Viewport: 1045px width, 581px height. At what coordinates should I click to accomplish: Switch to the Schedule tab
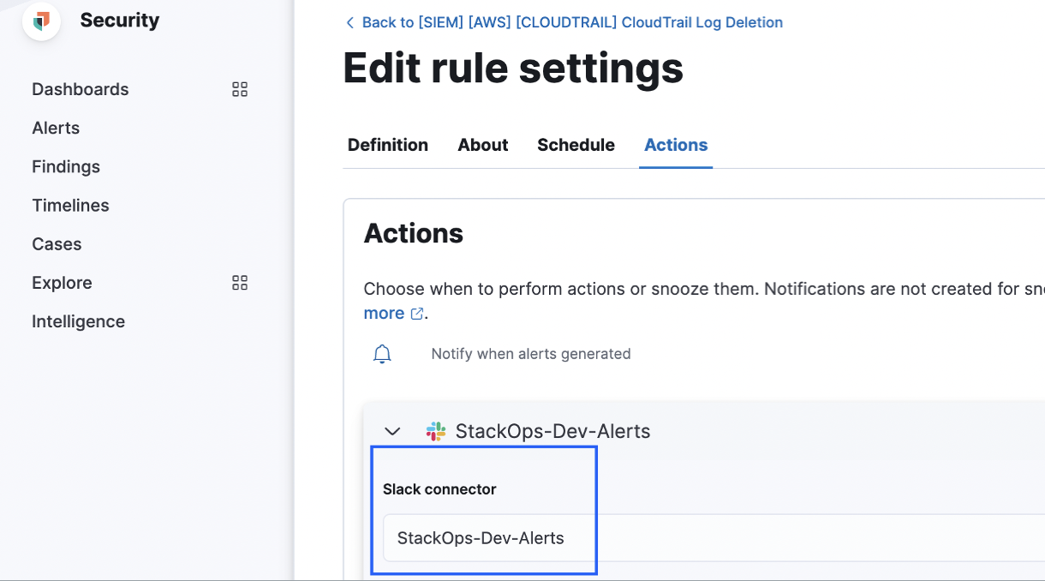pos(576,145)
